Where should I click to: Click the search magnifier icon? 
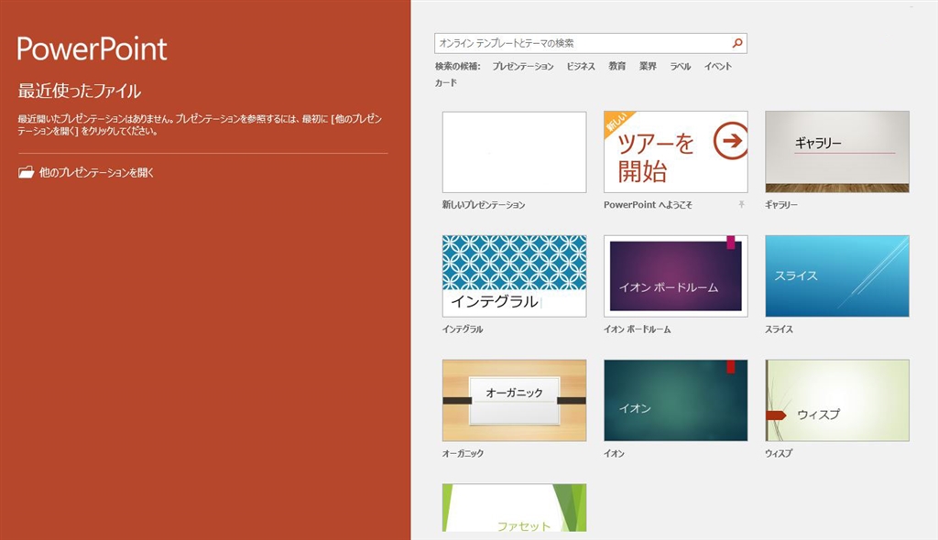[x=737, y=43]
